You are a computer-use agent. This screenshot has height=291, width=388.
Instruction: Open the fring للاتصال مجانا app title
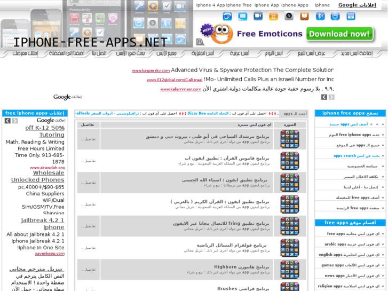[x=221, y=223]
